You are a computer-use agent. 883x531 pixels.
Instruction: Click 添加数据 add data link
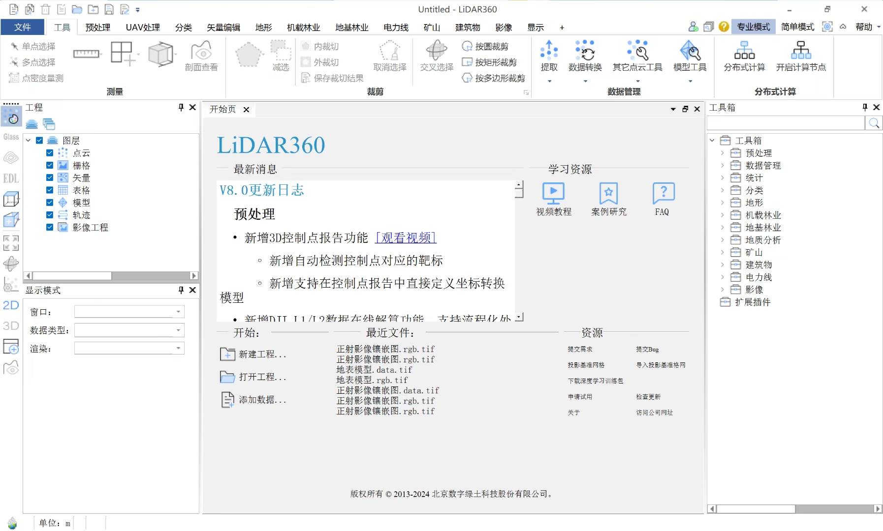tap(253, 400)
